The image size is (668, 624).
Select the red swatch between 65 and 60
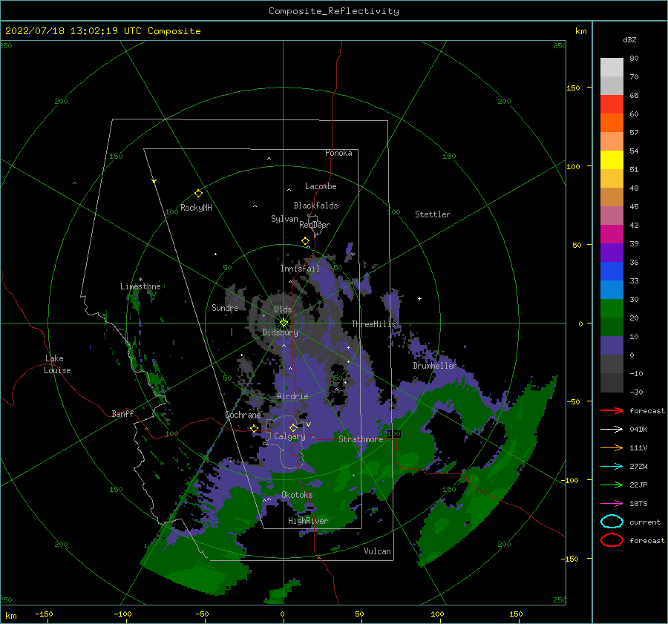coord(612,105)
